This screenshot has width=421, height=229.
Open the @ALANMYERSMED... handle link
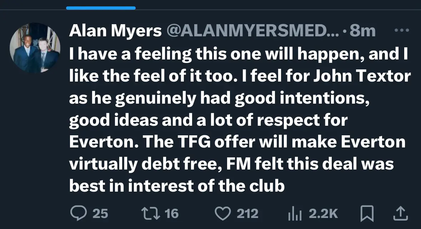pos(252,31)
